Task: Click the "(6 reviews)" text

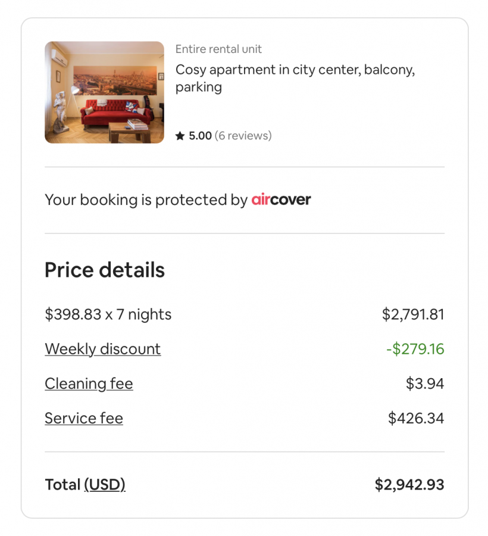Action: pos(243,136)
